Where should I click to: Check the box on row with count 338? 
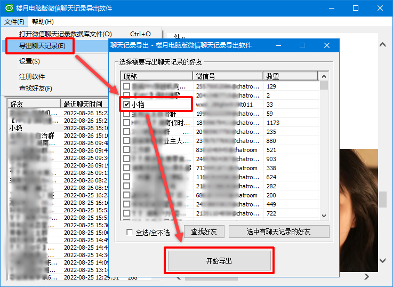pyautogui.click(x=126, y=168)
